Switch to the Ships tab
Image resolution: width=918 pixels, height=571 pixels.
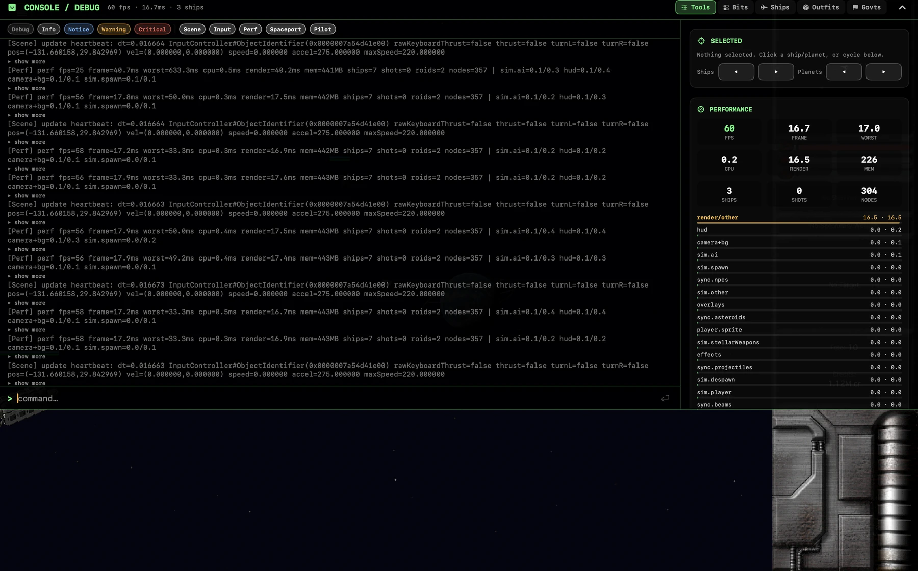pyautogui.click(x=775, y=7)
